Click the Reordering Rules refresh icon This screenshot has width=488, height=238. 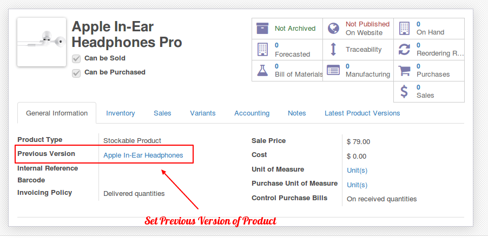404,49
